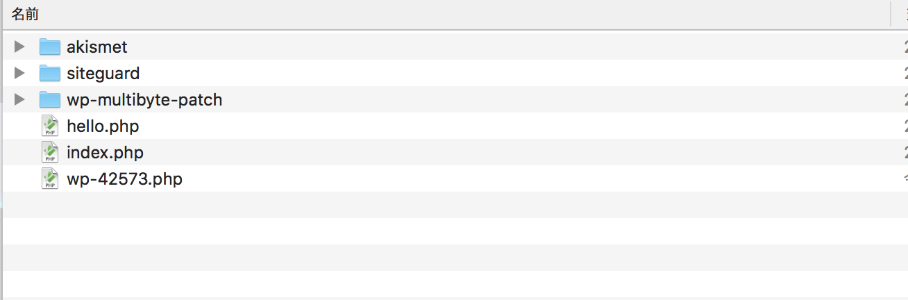The image size is (908, 300).
Task: Click the blank white area at list bottom
Action: [x=454, y=284]
